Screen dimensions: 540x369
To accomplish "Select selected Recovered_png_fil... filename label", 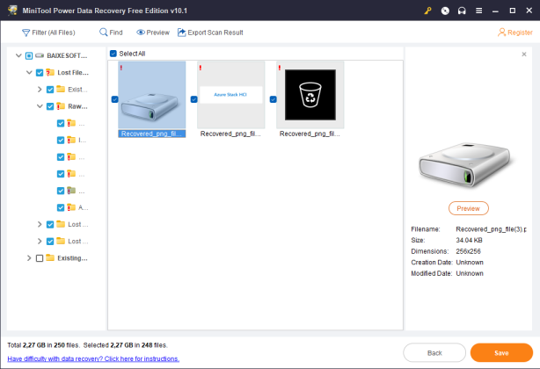I will click(x=152, y=134).
